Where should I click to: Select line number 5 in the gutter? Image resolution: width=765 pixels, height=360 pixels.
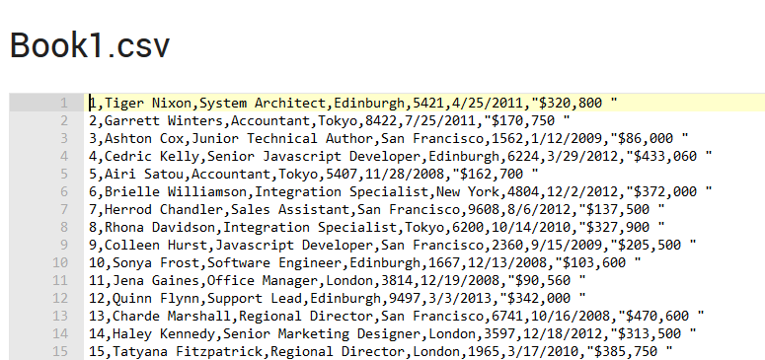63,175
